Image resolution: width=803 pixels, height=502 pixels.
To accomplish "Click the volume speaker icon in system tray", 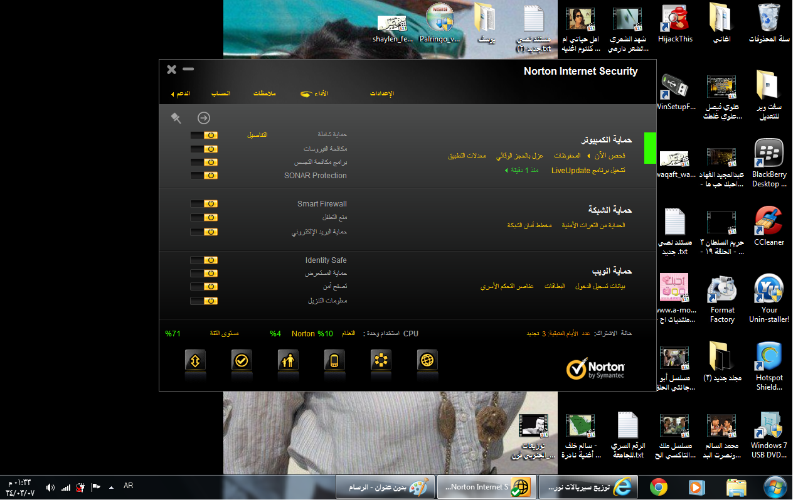I will [50, 488].
